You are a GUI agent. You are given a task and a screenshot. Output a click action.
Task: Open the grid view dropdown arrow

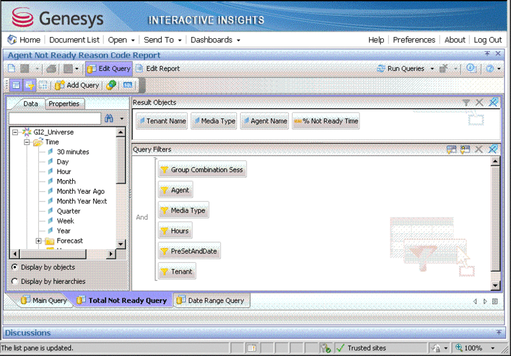[77, 69]
